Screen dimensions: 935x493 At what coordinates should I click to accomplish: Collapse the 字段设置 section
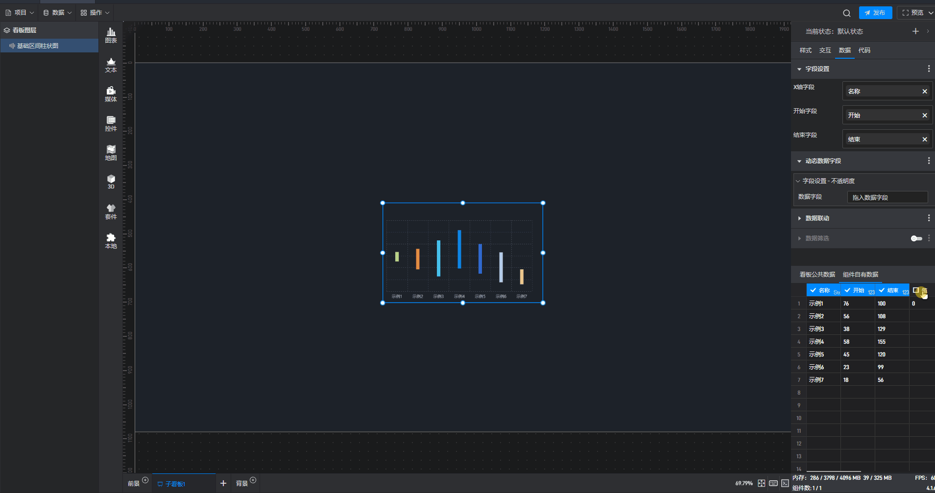coord(799,69)
